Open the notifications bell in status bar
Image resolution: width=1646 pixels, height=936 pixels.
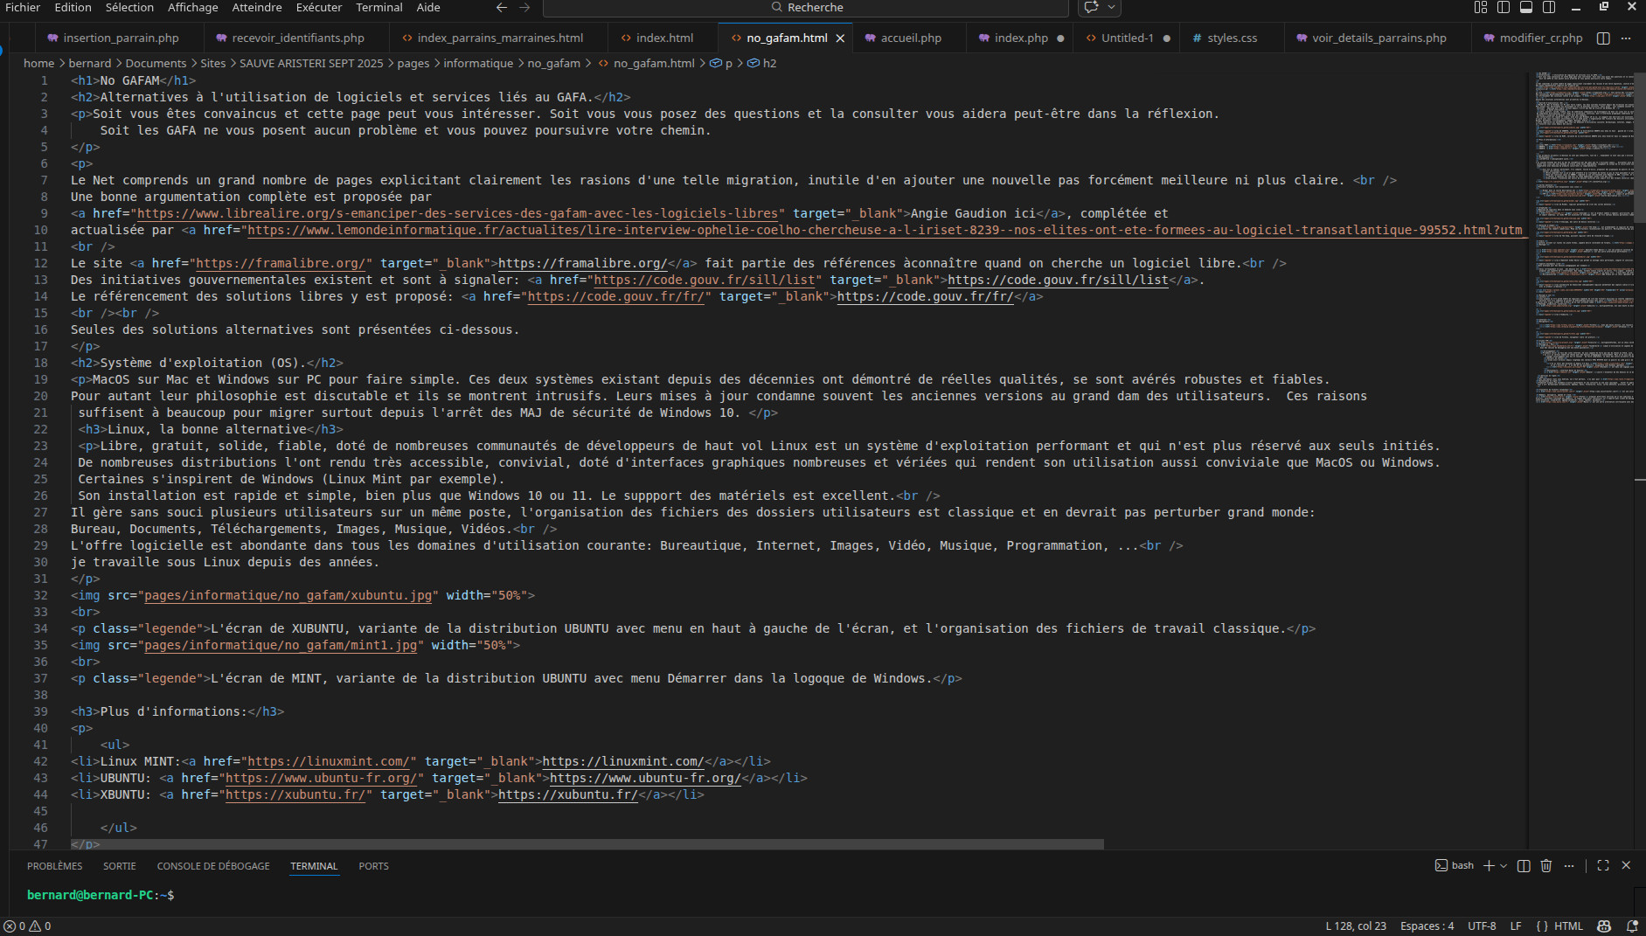point(1631,926)
